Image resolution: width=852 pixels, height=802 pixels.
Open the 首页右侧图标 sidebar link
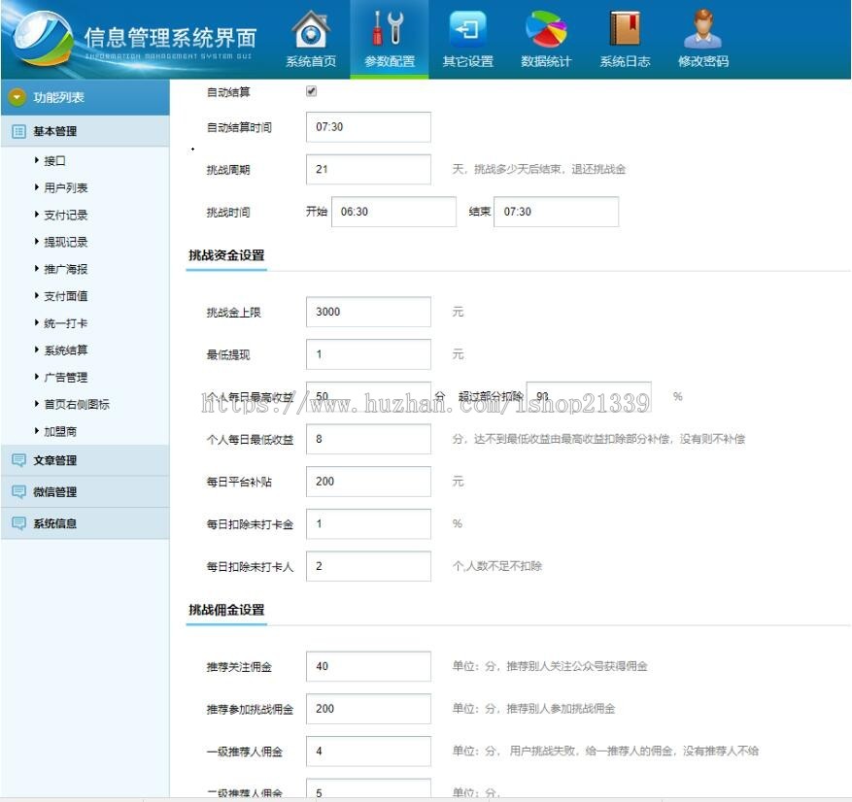click(x=77, y=405)
